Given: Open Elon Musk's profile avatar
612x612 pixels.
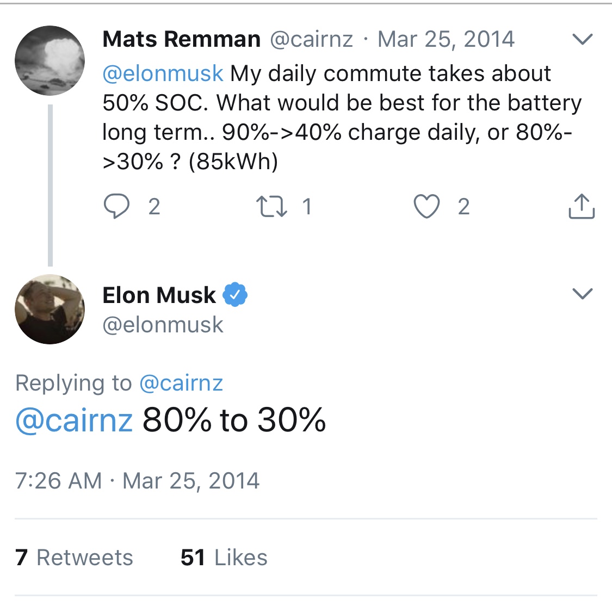Looking at the screenshot, I should 50,309.
